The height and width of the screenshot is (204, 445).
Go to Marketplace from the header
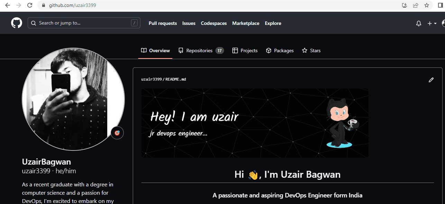245,24
